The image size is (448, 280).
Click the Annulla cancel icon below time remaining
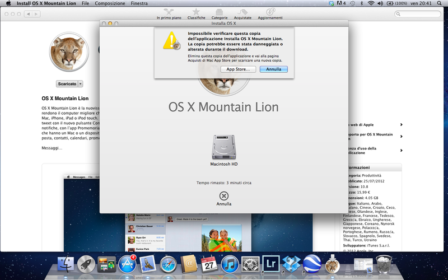coord(223,196)
